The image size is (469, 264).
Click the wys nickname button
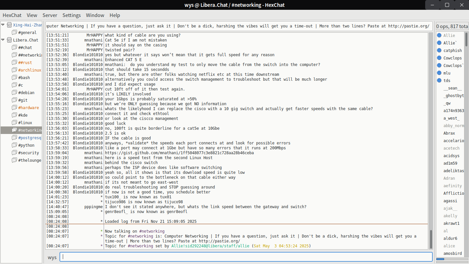(52, 257)
